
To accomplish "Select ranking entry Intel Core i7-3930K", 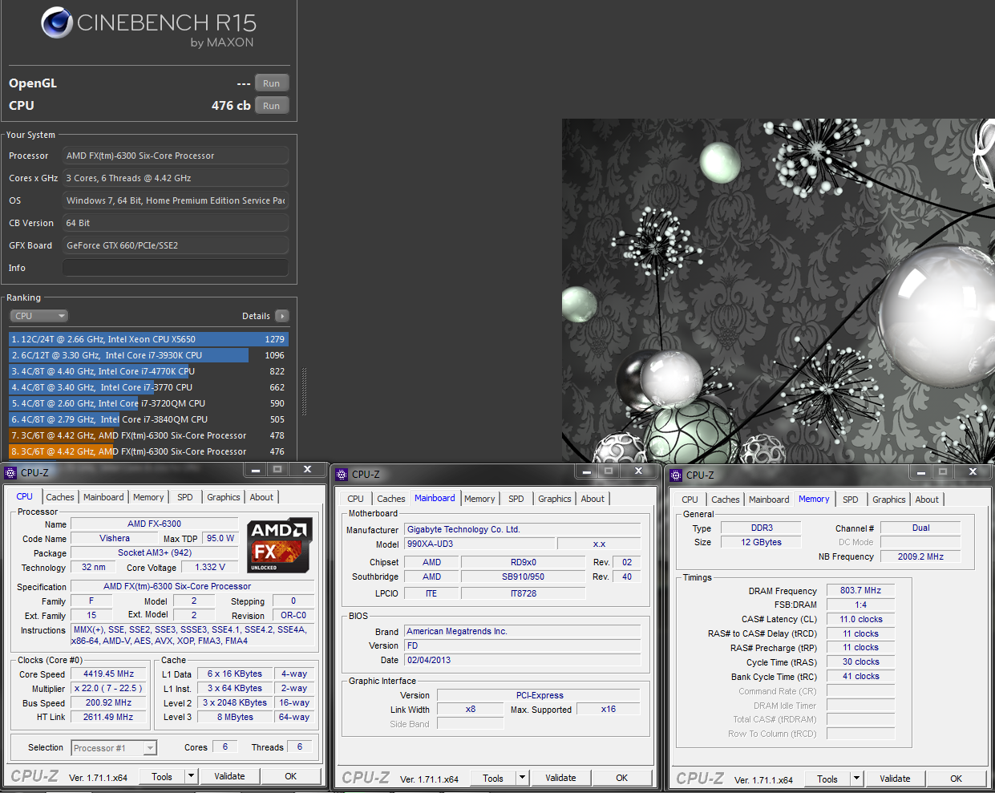I will 148,355.
